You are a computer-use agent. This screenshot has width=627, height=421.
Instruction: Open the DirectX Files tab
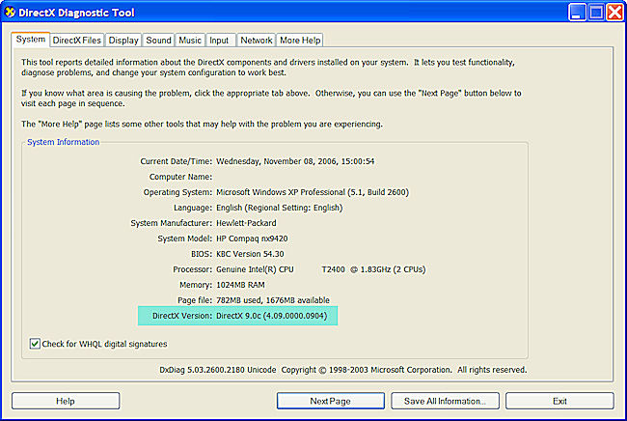(x=77, y=40)
